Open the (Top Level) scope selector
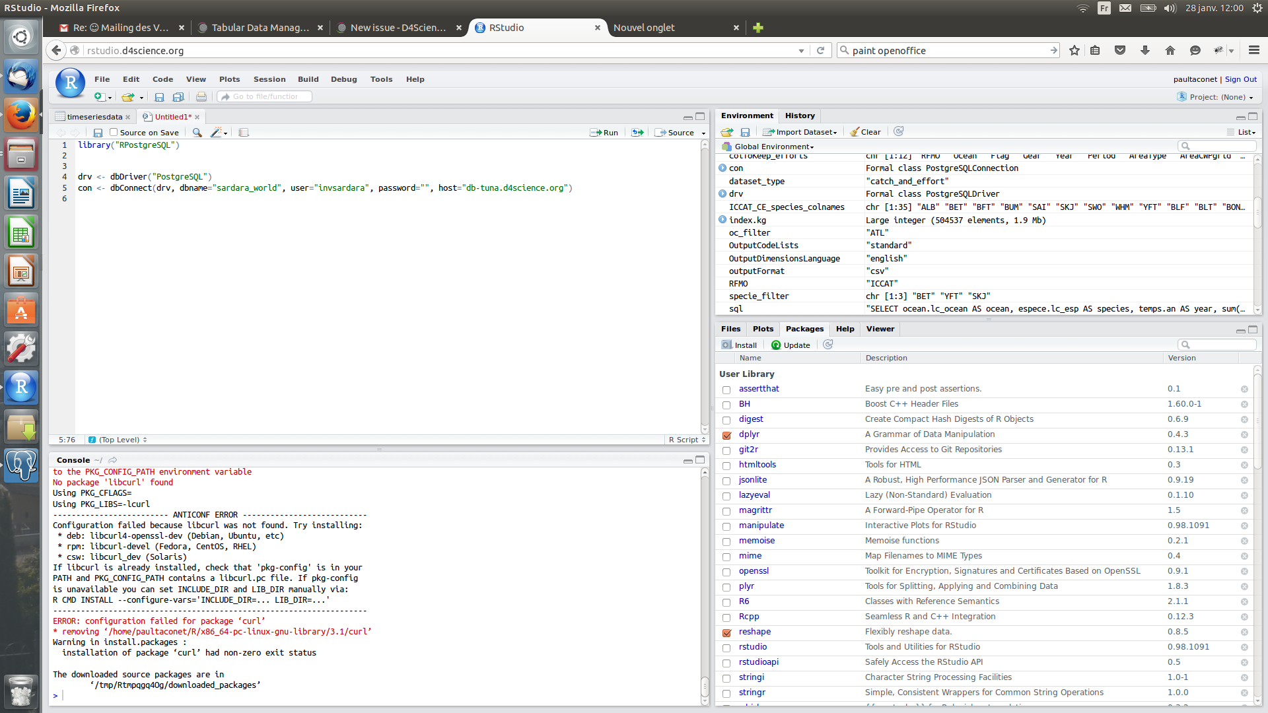Viewport: 1268px width, 713px height. pos(118,440)
